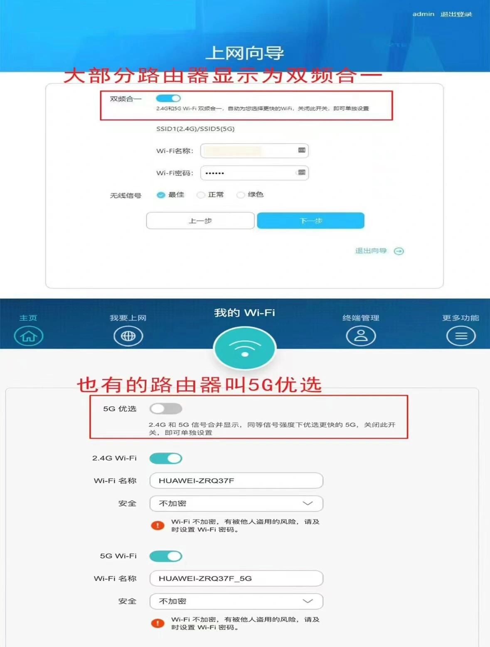This screenshot has height=647, width=490.
Task: Click the icon inside Wi-Fi名称 field
Action: [302, 150]
